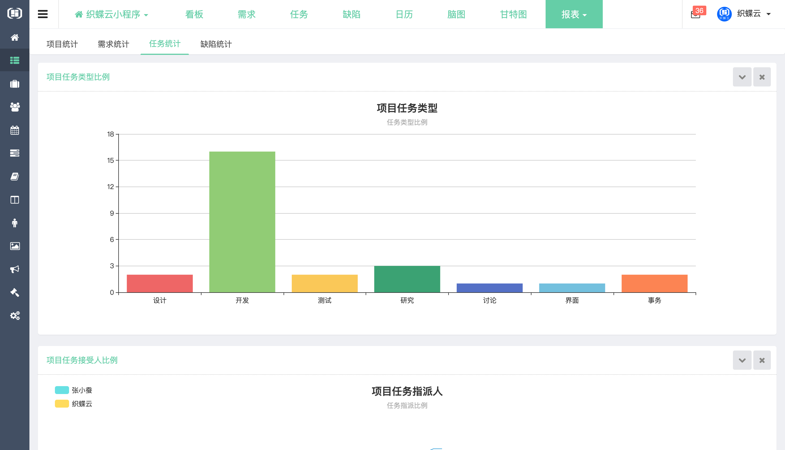Collapse the 项目任务类型比例 panel
Image resolution: width=785 pixels, height=450 pixels.
click(x=742, y=77)
